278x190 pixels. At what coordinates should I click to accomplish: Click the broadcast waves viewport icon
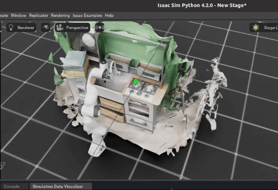[x=100, y=28]
